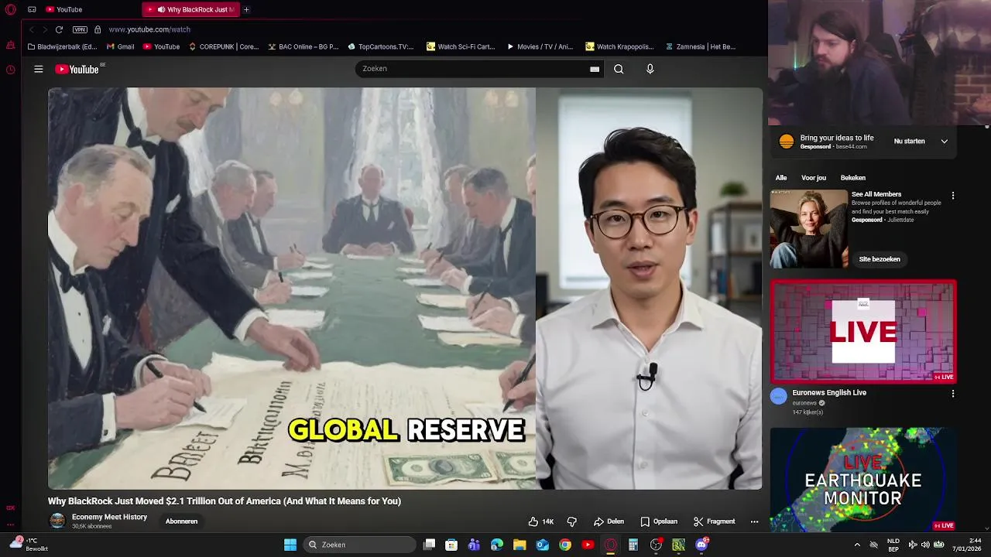991x557 pixels.
Task: Open the Economy Meet History channel name
Action: (109, 517)
